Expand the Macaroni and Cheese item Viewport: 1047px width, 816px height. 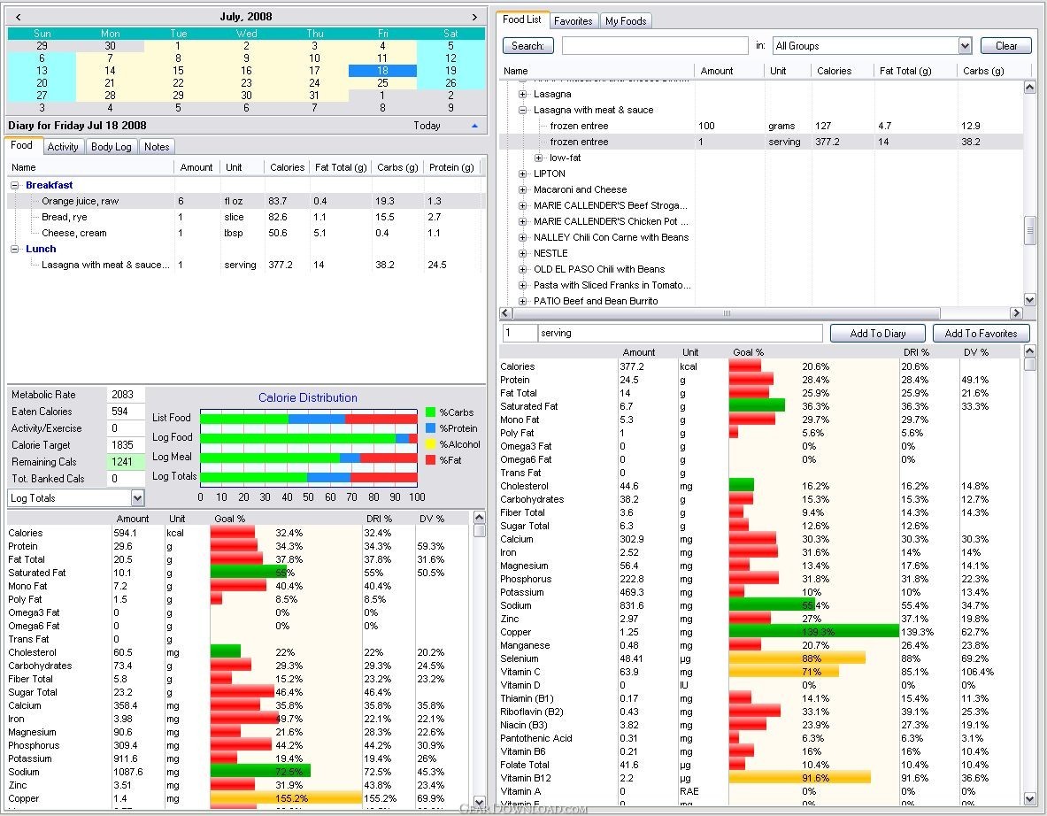522,189
